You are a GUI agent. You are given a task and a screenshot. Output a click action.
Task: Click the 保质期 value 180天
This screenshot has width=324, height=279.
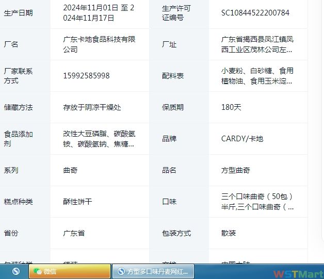(x=231, y=107)
